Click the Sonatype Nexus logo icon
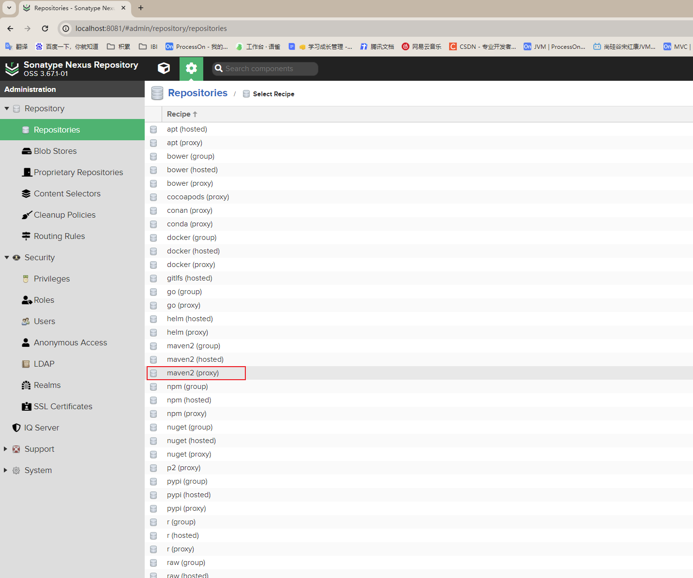This screenshot has width=693, height=578. click(12, 69)
